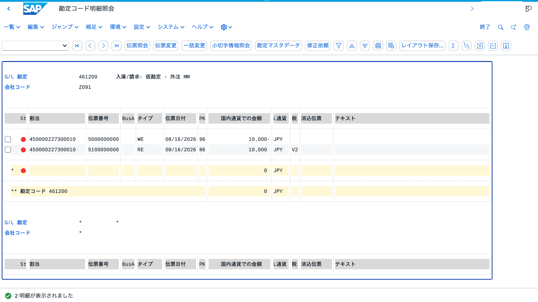Click the 一括変更 button
Screen dimensions: 538x302
[194, 46]
